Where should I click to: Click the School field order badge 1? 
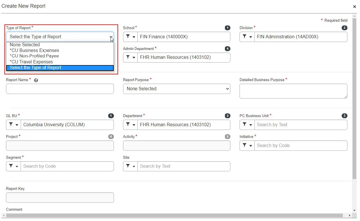coord(228,28)
